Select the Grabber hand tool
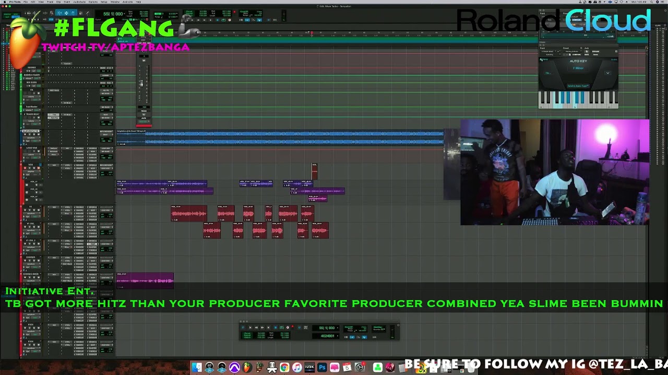Screen dimensions: 668x375 (x=73, y=13)
